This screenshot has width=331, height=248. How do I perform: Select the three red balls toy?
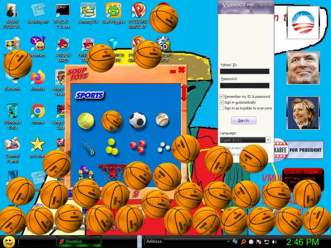[138, 146]
